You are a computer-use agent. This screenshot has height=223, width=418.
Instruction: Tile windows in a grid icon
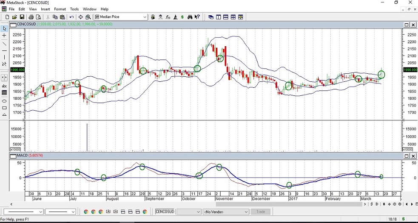(233, 17)
